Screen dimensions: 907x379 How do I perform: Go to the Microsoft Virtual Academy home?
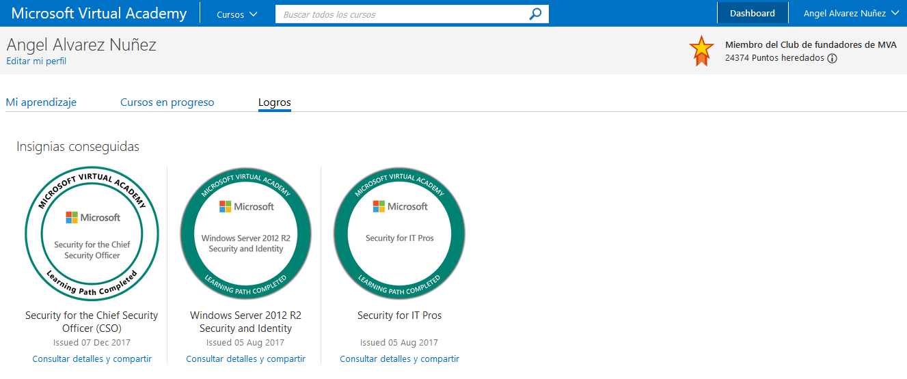click(x=99, y=14)
